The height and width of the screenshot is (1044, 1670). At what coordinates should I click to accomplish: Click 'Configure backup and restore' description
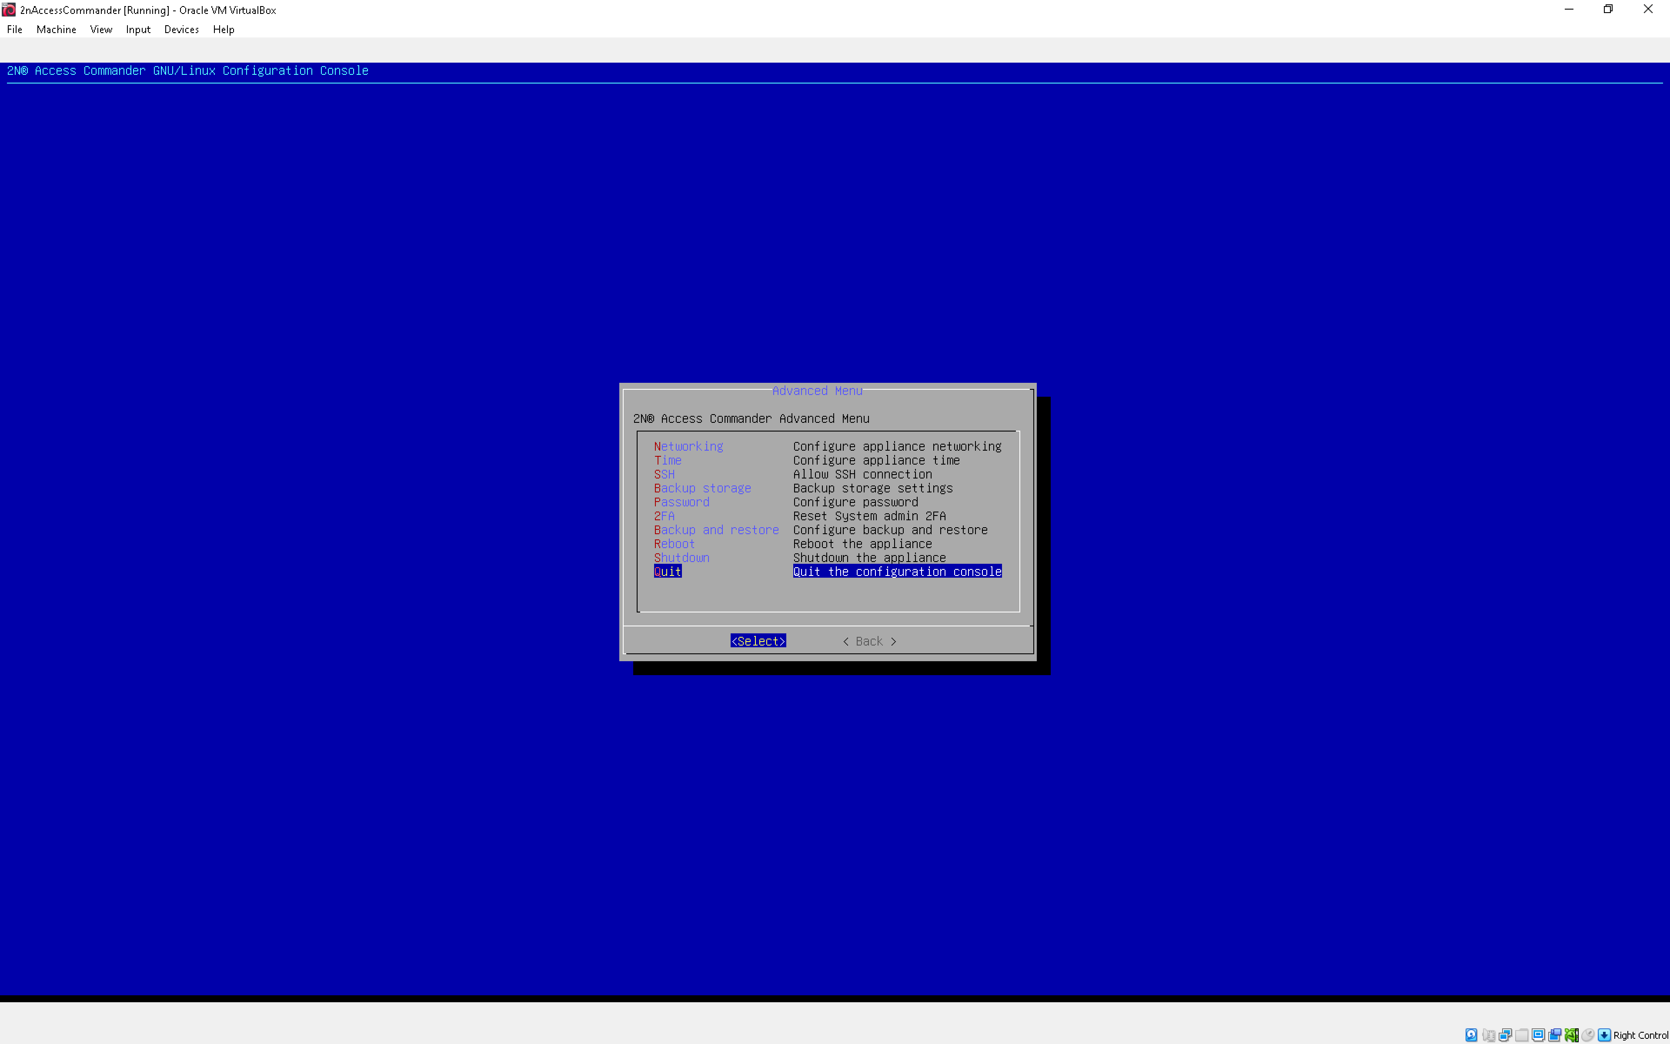point(890,529)
